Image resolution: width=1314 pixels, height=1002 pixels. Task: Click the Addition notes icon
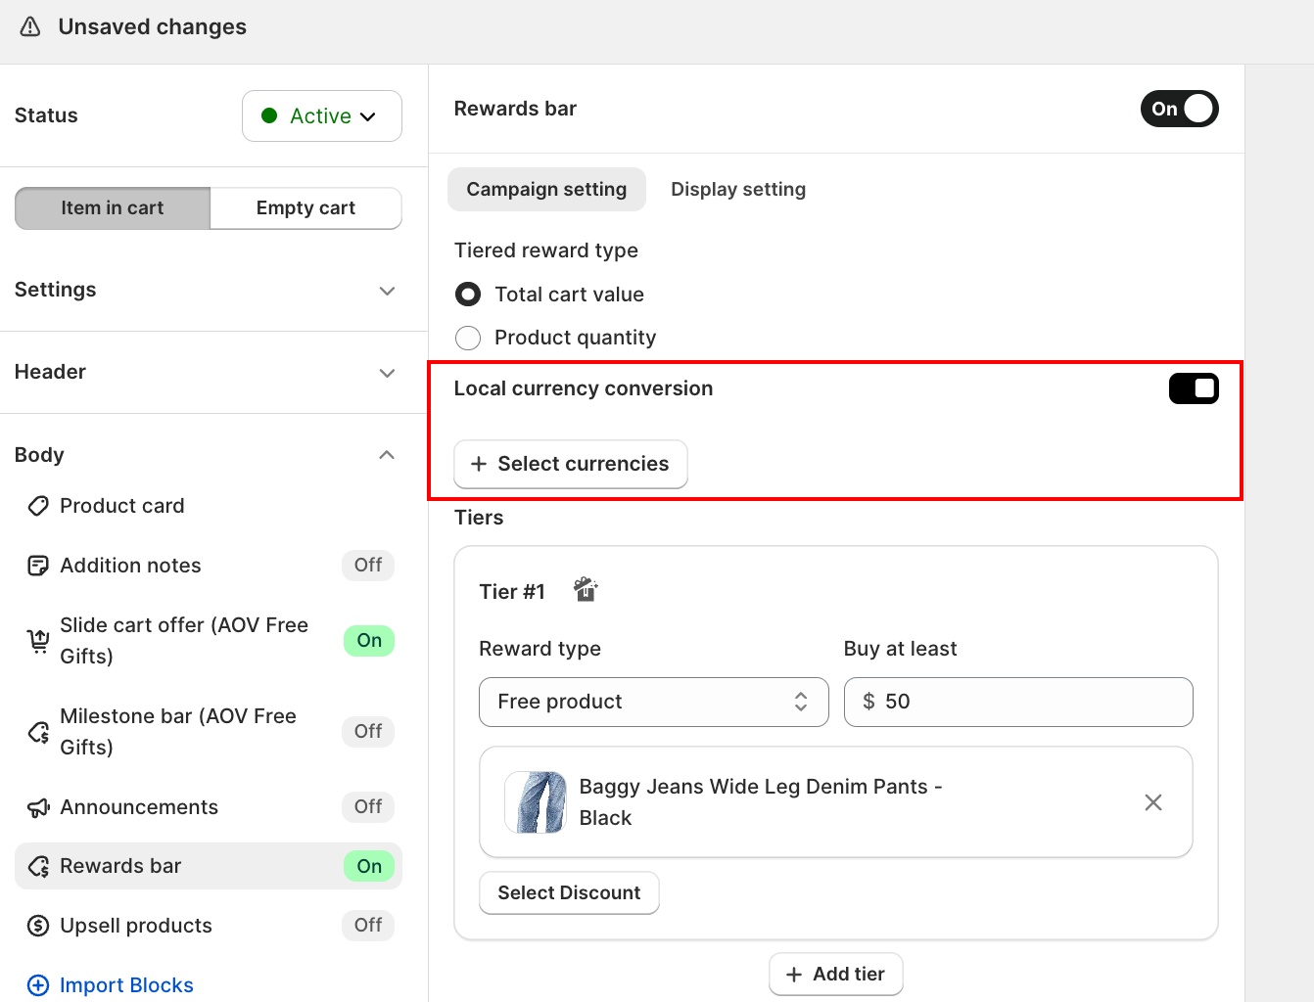[x=38, y=566]
